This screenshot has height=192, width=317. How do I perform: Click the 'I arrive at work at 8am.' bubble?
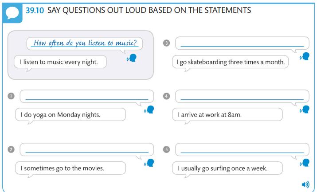tap(227, 114)
